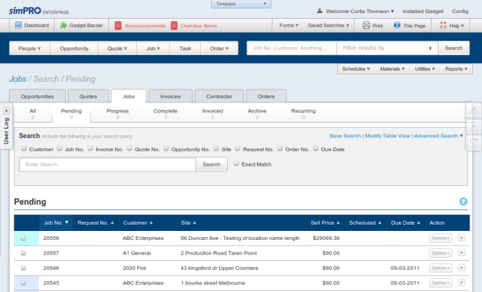Click the This Page globe icon
The image size is (482, 292).
coord(398,26)
